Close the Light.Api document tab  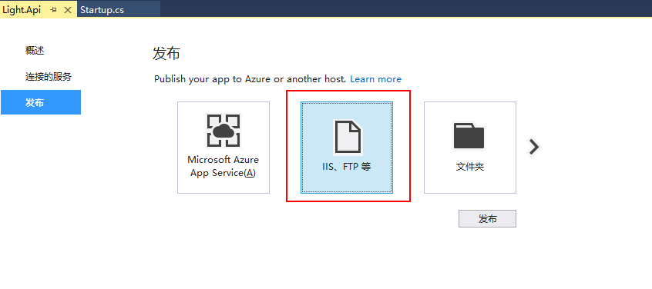pos(68,10)
